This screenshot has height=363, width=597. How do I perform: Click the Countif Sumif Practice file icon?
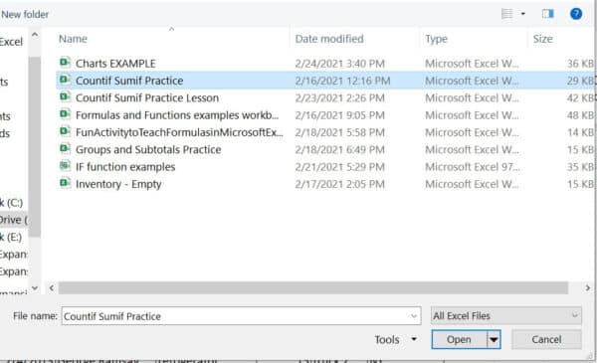(x=65, y=80)
